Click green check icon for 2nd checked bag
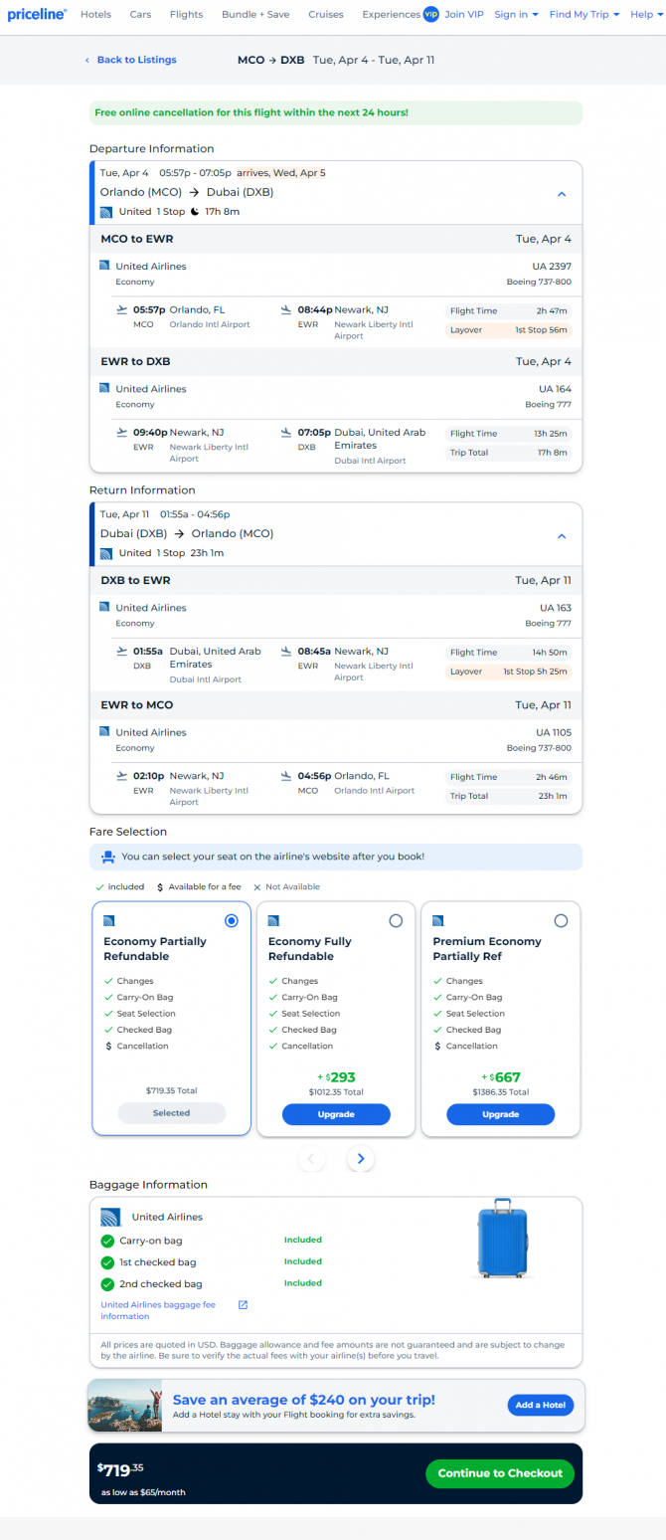Screen dimensions: 666x1540 click(x=107, y=1284)
